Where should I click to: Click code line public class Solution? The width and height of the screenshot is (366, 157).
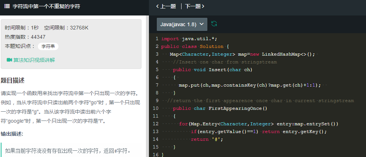pos(195,46)
